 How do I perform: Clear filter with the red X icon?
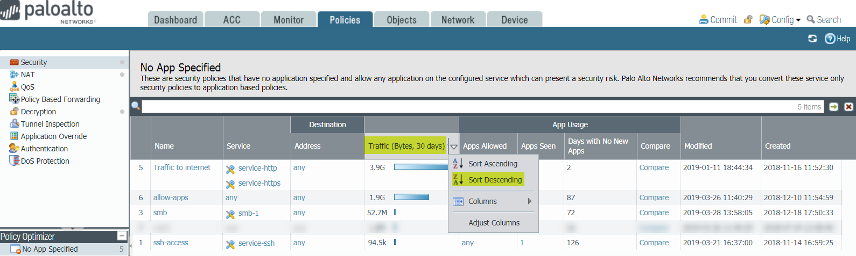pyautogui.click(x=848, y=107)
